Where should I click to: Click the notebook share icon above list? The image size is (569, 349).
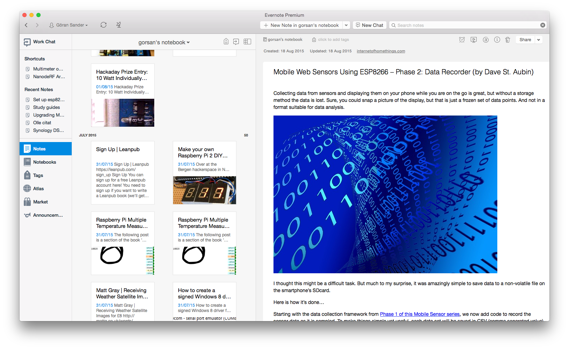pos(236,42)
